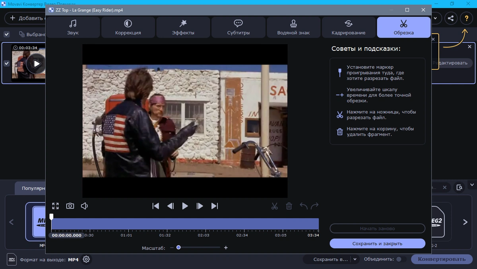Click the Конвертировать button in main window
Viewport: 477px width, 269px height.
pyautogui.click(x=442, y=259)
